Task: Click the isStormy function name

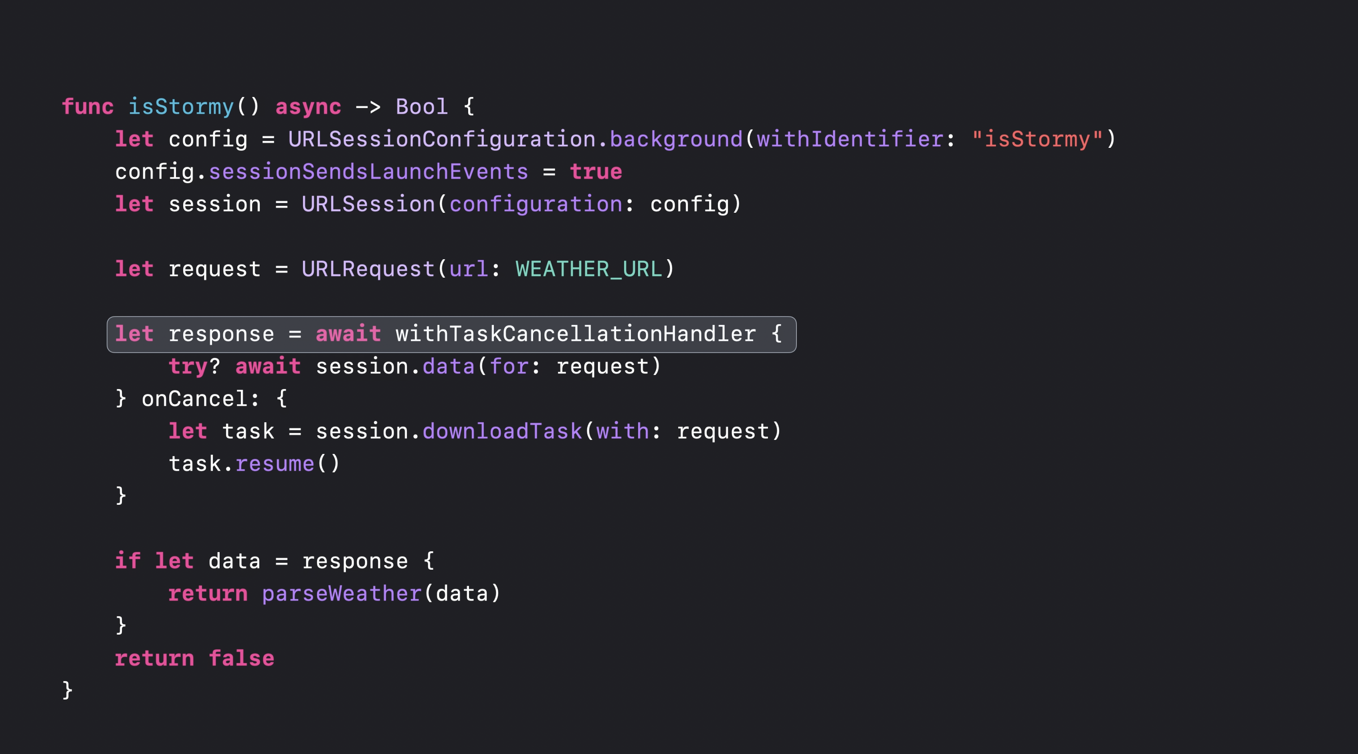Action: 181,107
